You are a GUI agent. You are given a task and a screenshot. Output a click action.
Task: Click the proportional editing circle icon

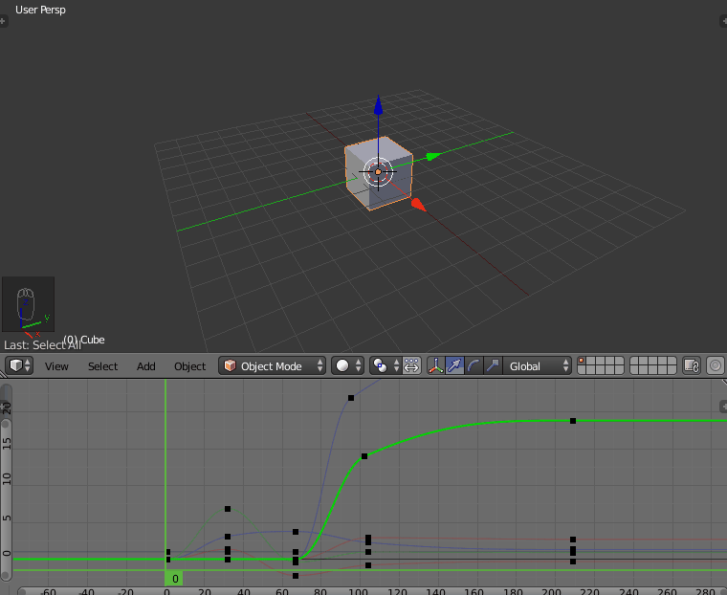[715, 366]
